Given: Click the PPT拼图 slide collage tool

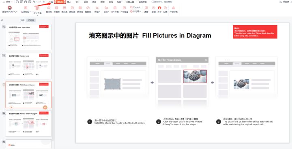Looking at the screenshot, I should (x=115, y=9).
